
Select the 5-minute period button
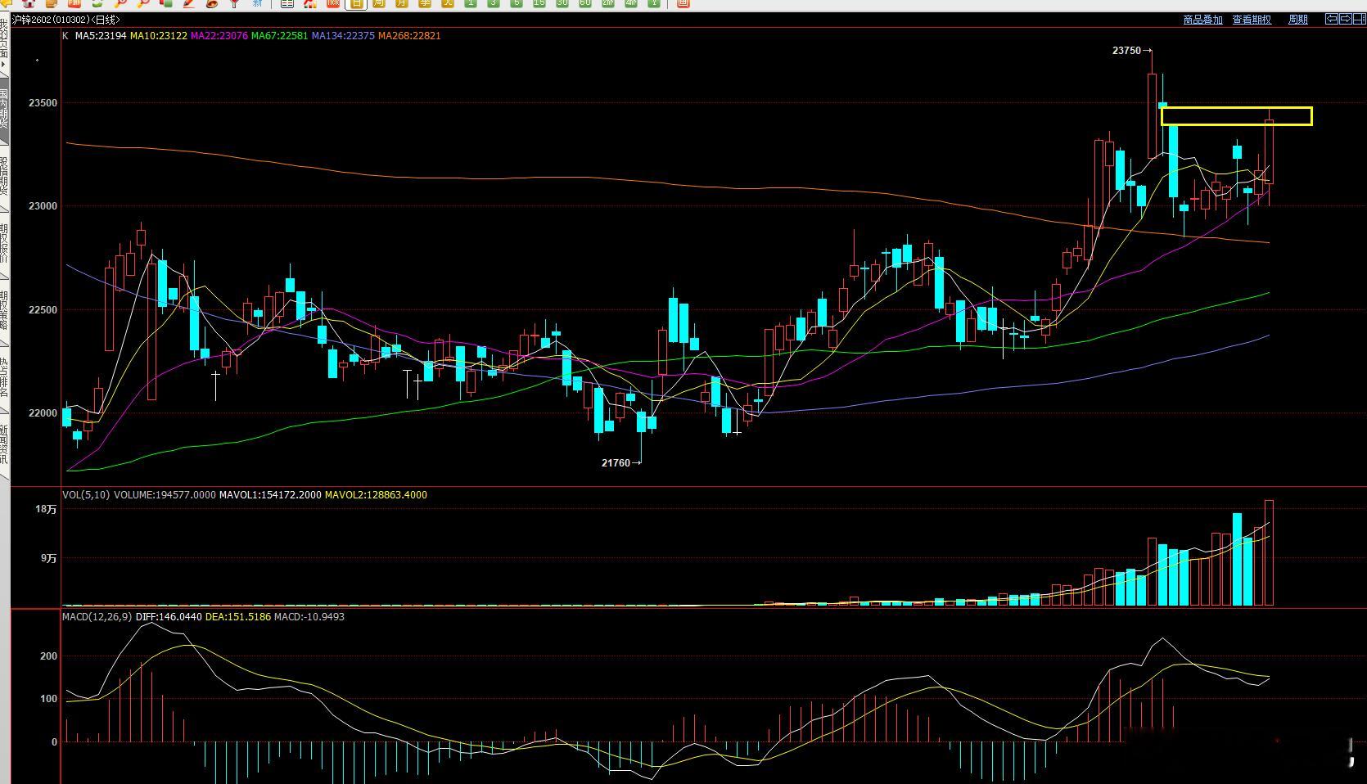(517, 3)
